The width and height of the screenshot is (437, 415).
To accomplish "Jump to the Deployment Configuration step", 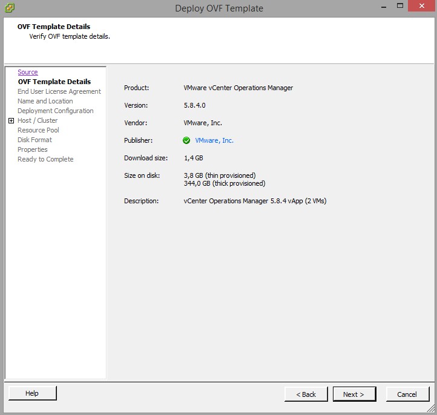I will [56, 111].
